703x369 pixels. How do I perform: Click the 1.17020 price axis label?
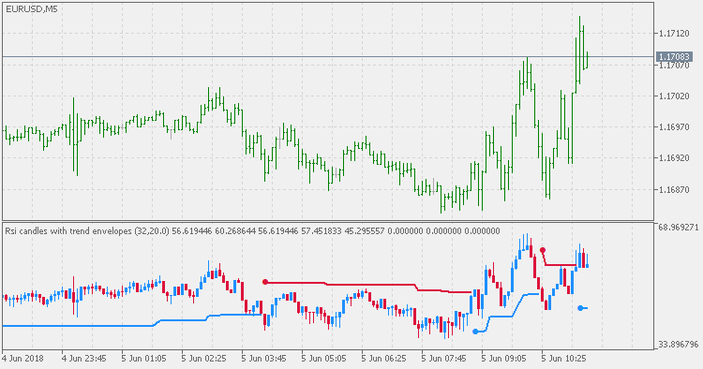point(674,96)
